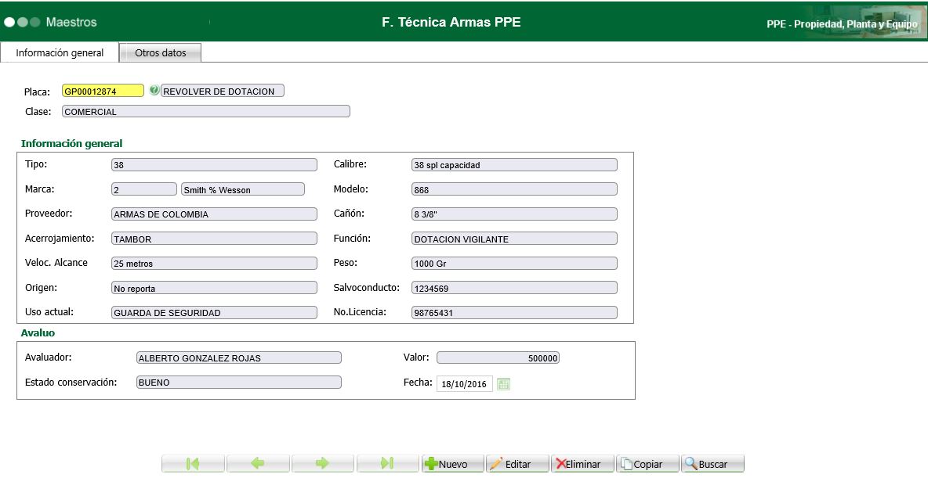Click Veloc. Alcance field 25 metros
The image size is (928, 503).
coord(214,264)
